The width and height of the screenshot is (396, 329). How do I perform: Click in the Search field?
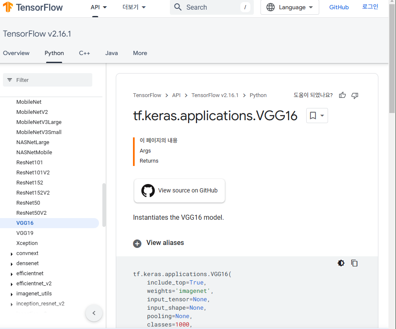point(212,7)
